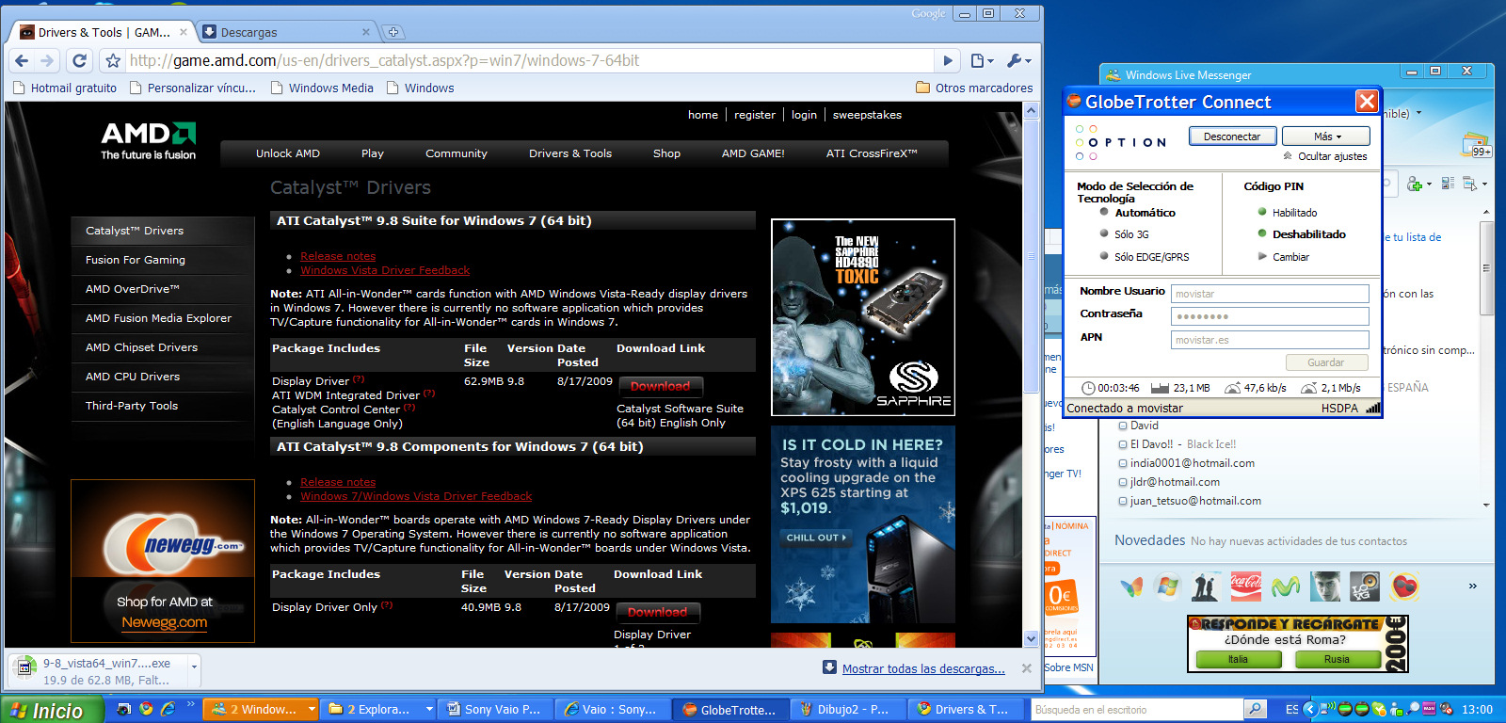Open the first Release notes link
This screenshot has width=1506, height=723.
point(338,256)
